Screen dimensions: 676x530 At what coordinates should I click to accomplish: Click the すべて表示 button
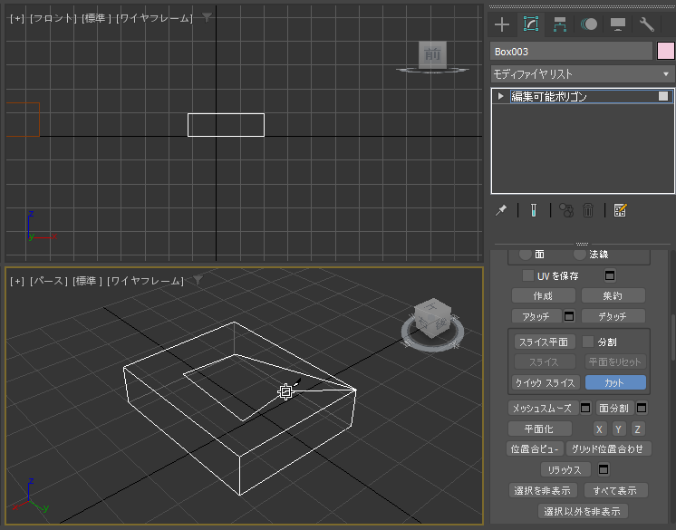point(615,490)
